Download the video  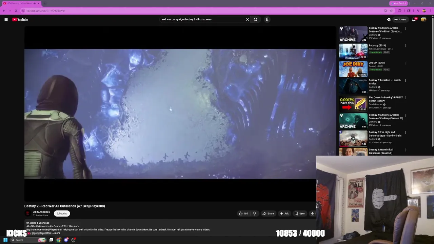tap(313, 213)
